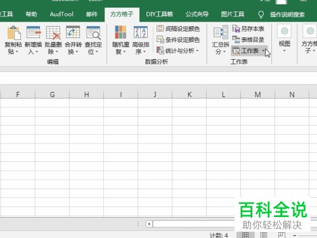Click the 高级排序 sort icon
Viewport: 317px width, 238px height.
tap(141, 32)
